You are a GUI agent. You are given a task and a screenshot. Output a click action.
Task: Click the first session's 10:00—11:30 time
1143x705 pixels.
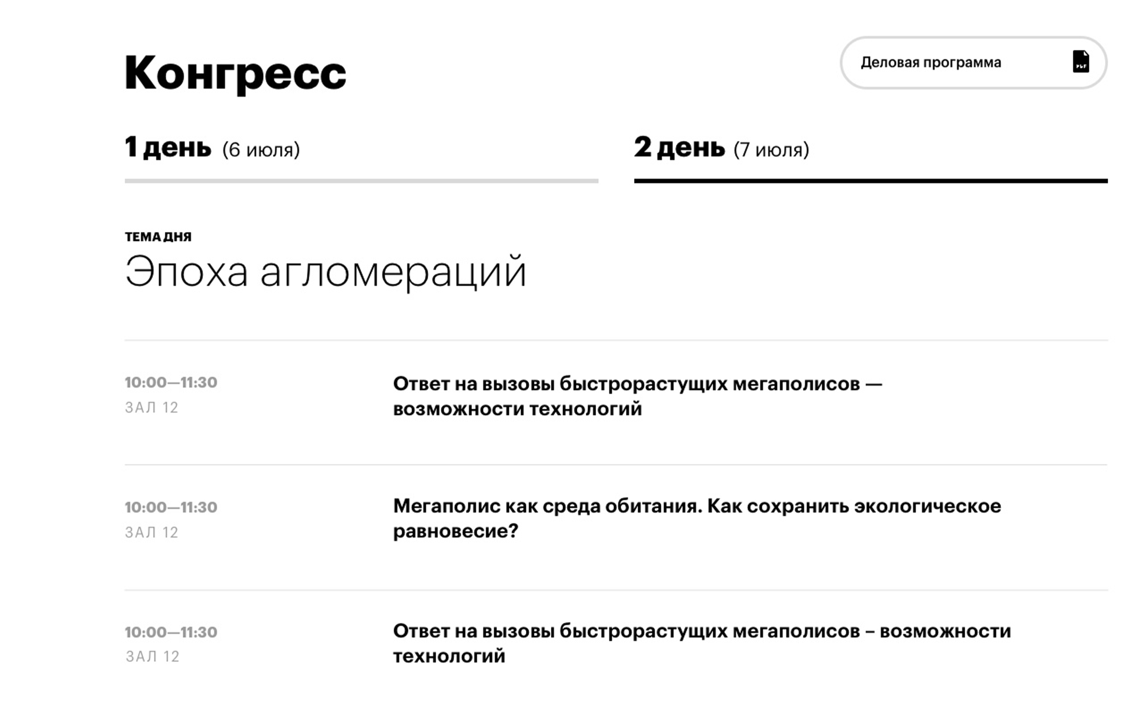(171, 382)
